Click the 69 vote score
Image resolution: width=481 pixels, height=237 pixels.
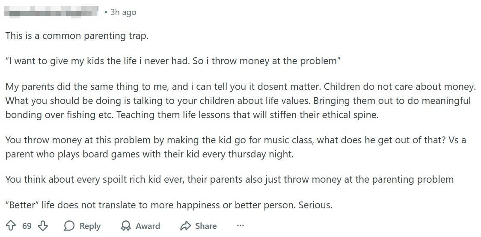tap(27, 226)
